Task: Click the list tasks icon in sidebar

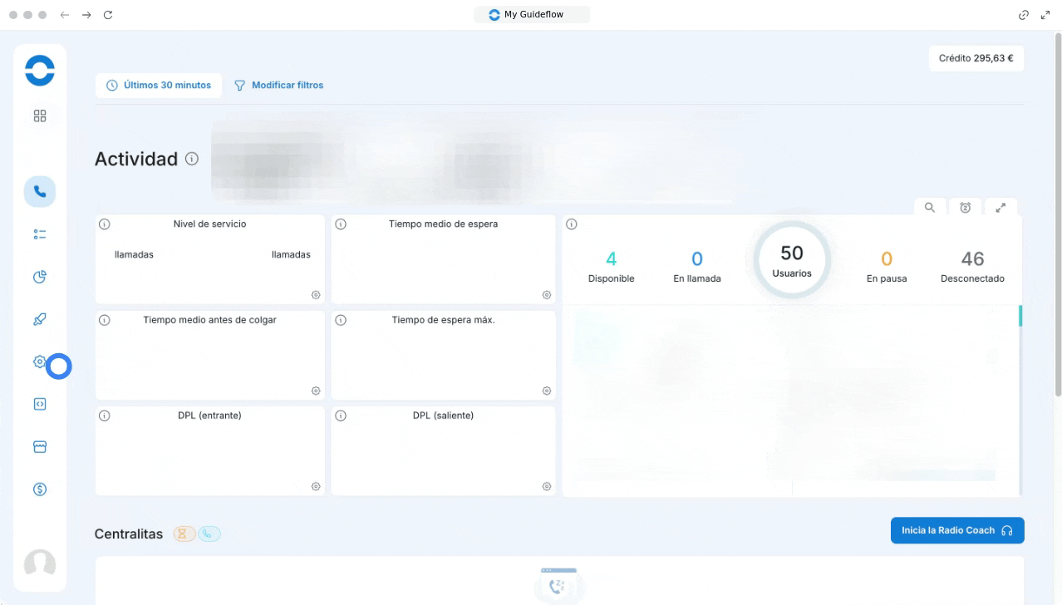Action: (x=40, y=234)
